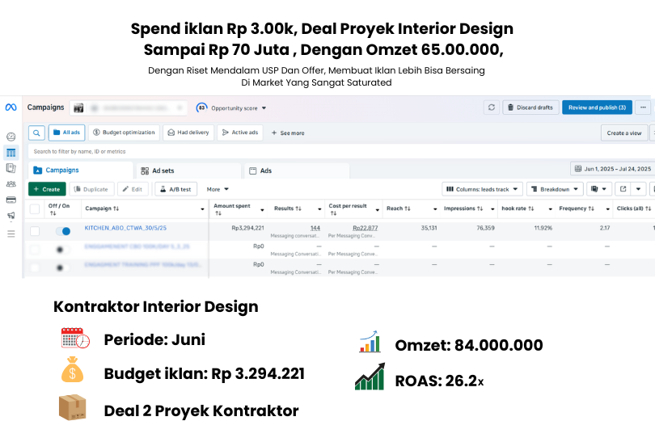Toggle off the KITCHEN_ABO_CTWA campaign switch

pos(62,230)
